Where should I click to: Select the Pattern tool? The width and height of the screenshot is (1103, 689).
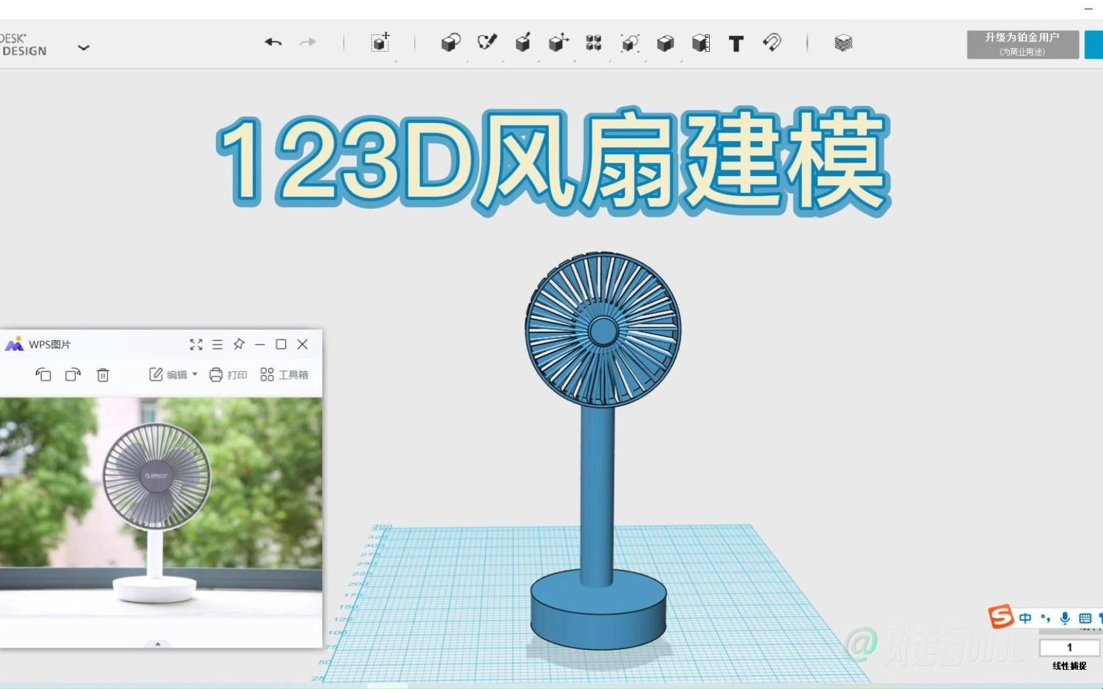593,42
